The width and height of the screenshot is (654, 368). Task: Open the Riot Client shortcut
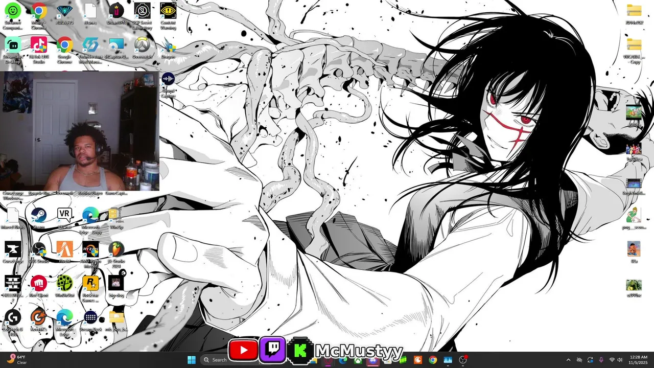click(x=39, y=287)
